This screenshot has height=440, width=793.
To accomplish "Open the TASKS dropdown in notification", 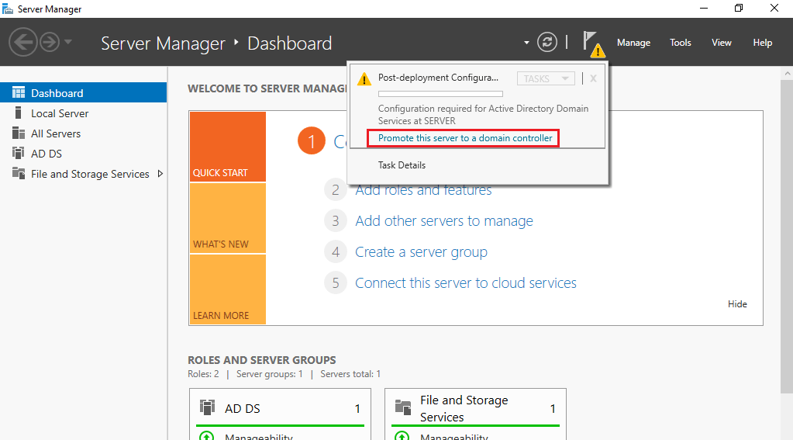I will pos(546,78).
